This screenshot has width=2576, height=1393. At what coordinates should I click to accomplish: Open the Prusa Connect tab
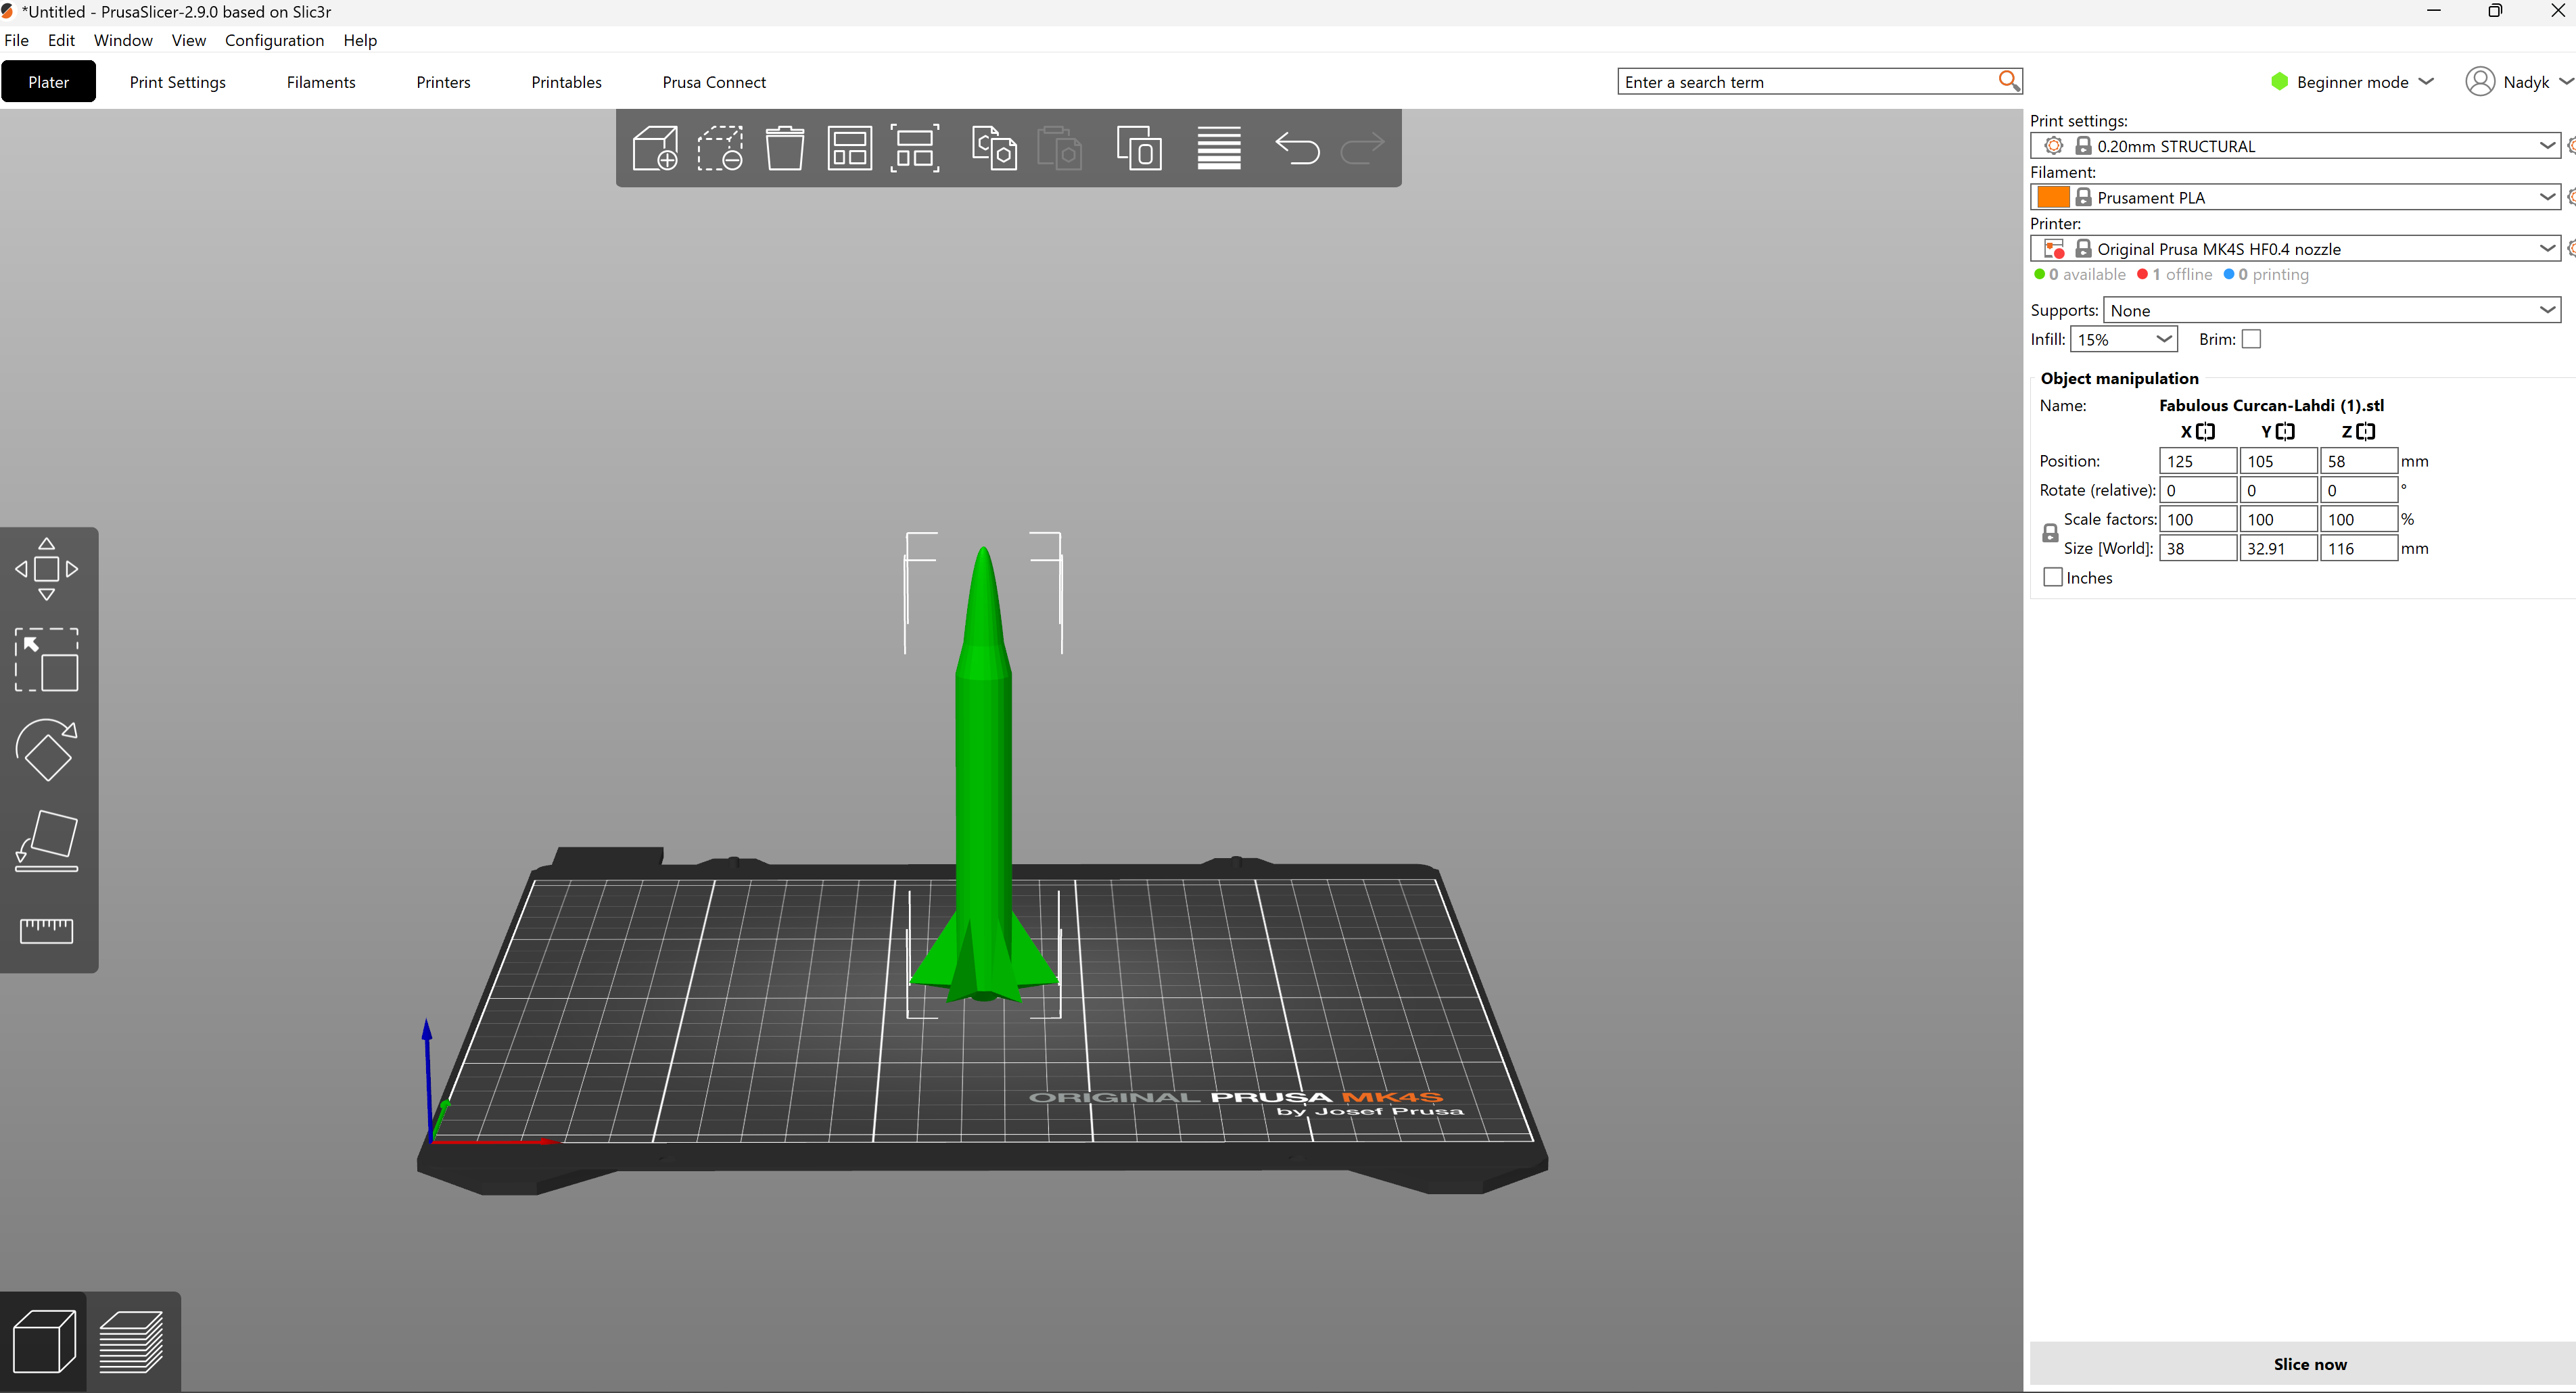click(714, 82)
